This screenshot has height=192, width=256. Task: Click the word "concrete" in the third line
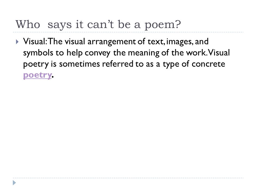(208, 64)
